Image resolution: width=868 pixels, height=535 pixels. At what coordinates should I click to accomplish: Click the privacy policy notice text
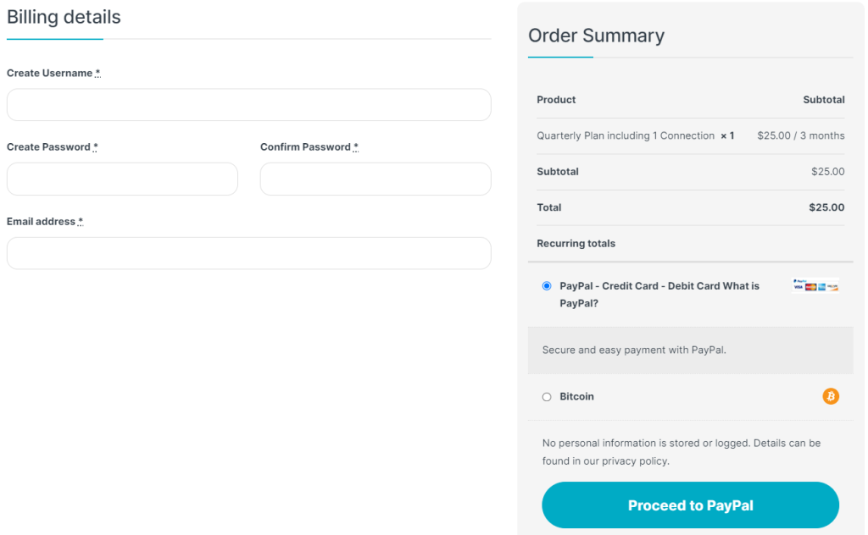[x=681, y=452]
